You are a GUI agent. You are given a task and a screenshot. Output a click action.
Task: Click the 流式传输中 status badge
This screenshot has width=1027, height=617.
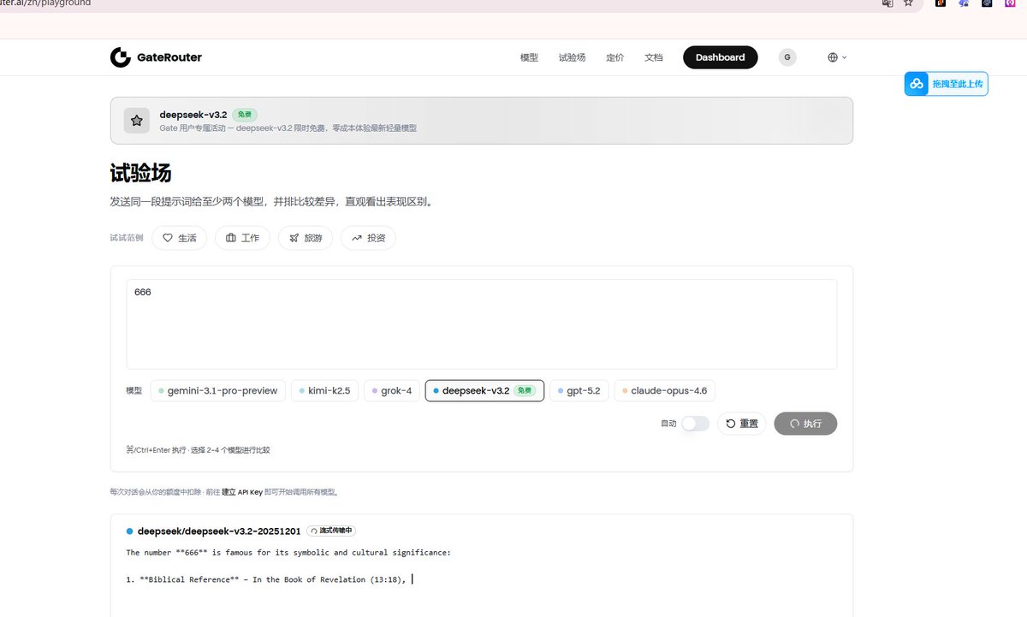(331, 531)
